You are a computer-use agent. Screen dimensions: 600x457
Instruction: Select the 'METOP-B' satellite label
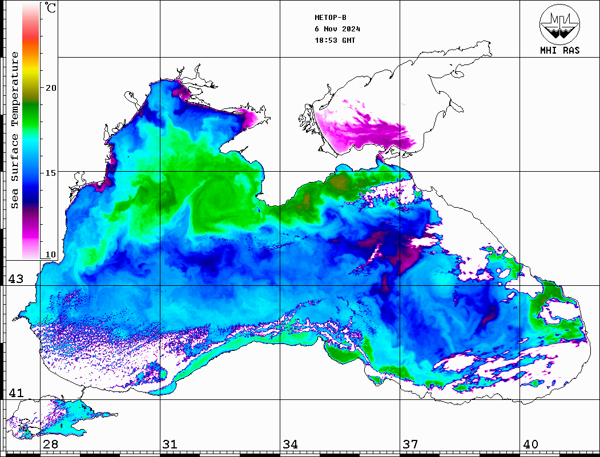[331, 18]
